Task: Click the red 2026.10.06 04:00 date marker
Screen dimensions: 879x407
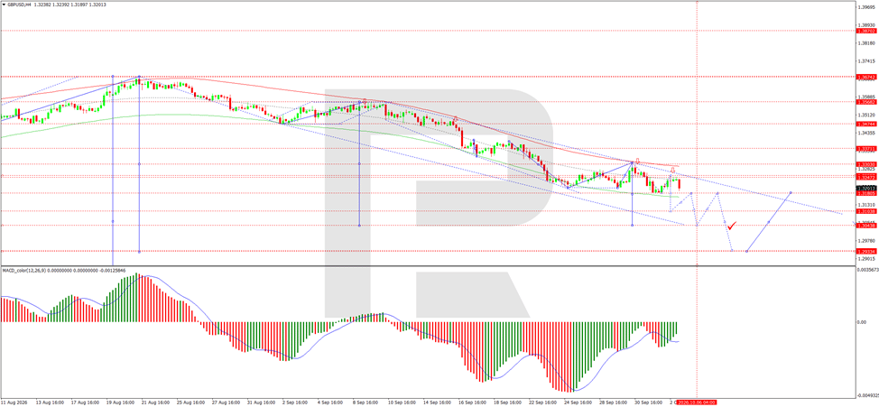Action: (696, 402)
